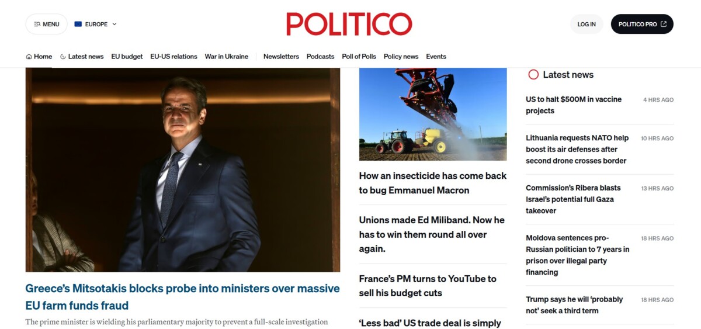Open the insecticide Emmanuel Macron article
The image size is (701, 329).
(x=433, y=183)
